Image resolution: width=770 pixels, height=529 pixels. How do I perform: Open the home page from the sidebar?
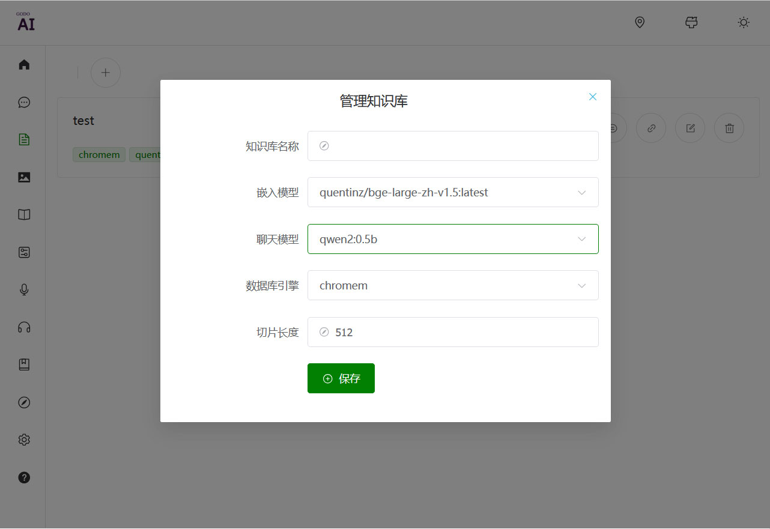click(24, 65)
